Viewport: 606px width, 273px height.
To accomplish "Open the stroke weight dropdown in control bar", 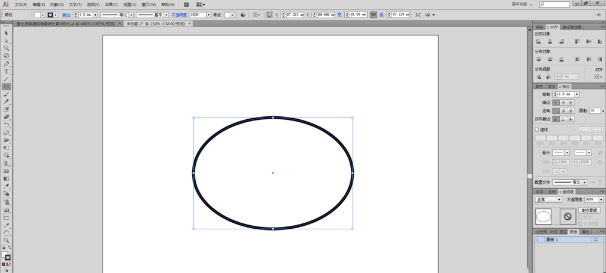I will pos(94,14).
